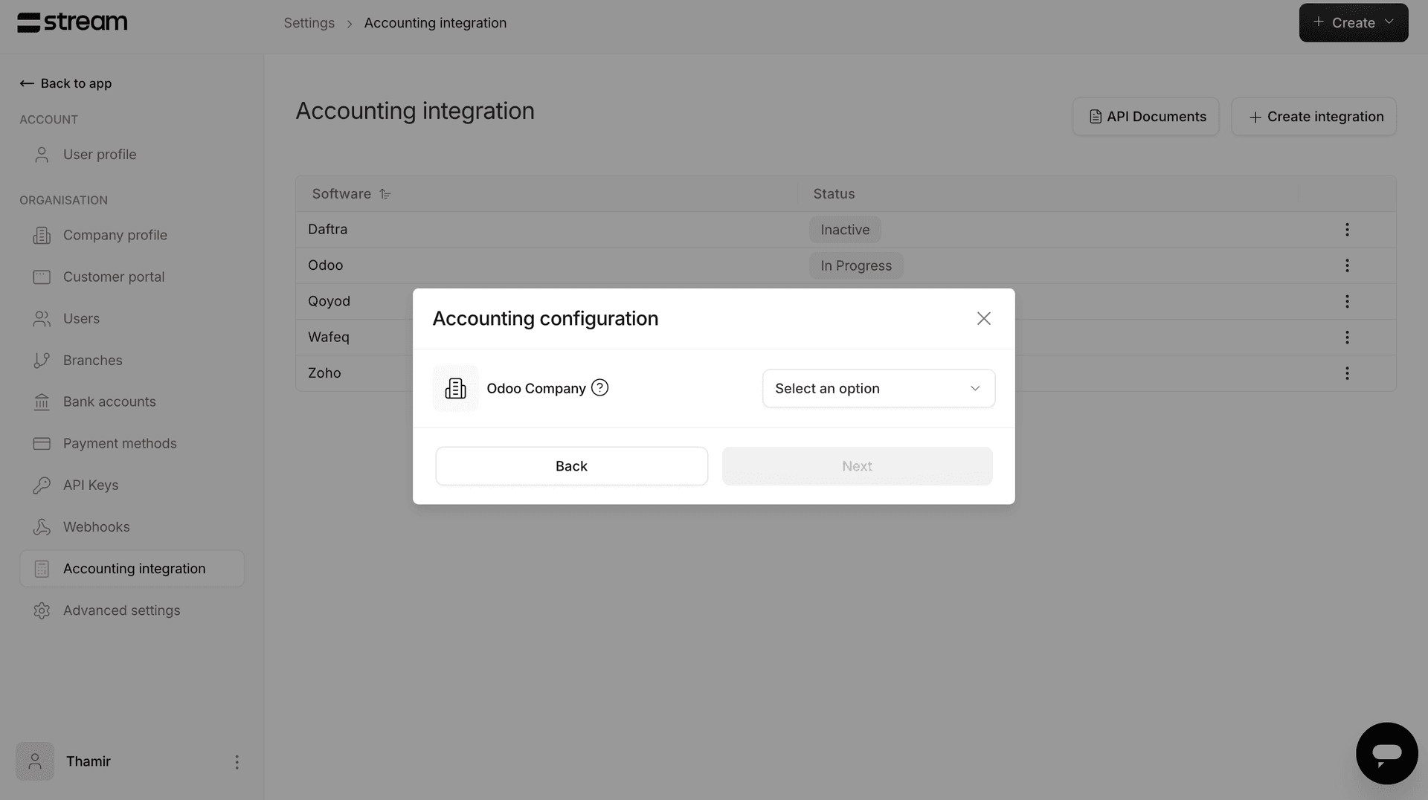This screenshot has height=800, width=1428.
Task: Click the Back button in dialog
Action: (571, 466)
